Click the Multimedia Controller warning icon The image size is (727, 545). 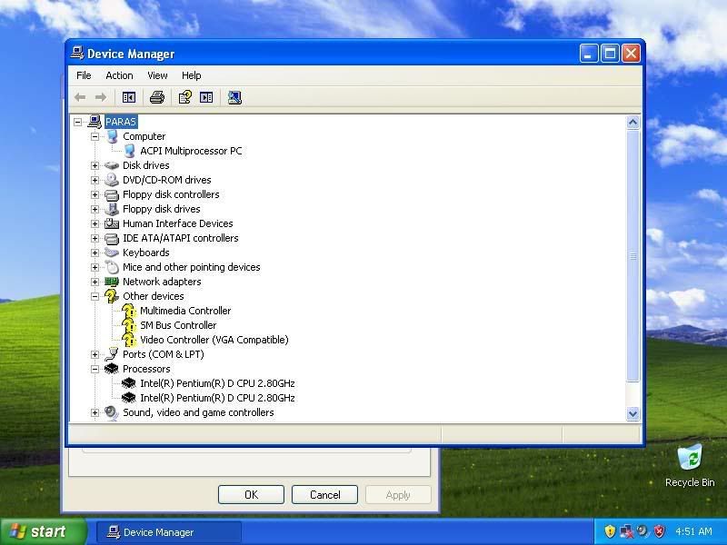point(129,311)
